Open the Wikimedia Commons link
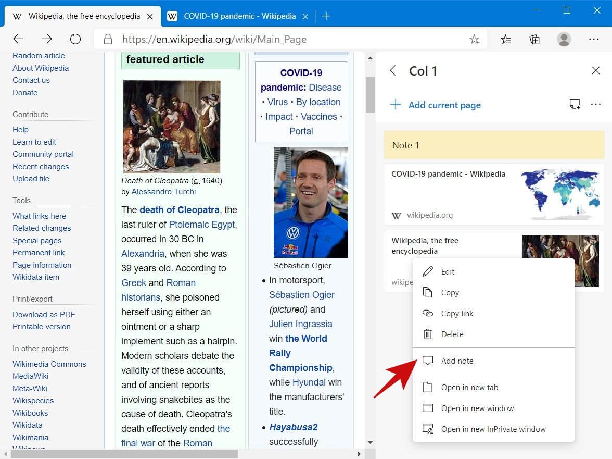The height and width of the screenshot is (459, 612). click(x=49, y=364)
